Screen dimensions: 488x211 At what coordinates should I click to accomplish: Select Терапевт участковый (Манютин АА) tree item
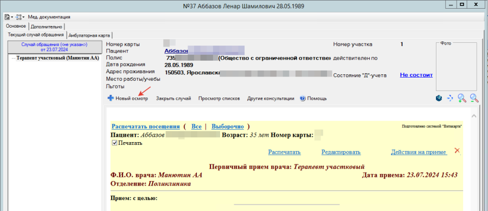tap(57, 58)
